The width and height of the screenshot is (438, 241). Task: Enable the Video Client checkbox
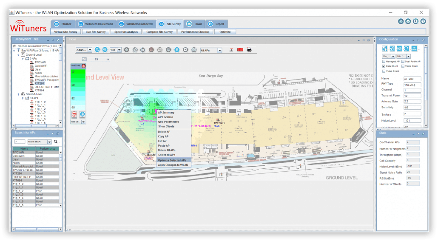coord(384,71)
